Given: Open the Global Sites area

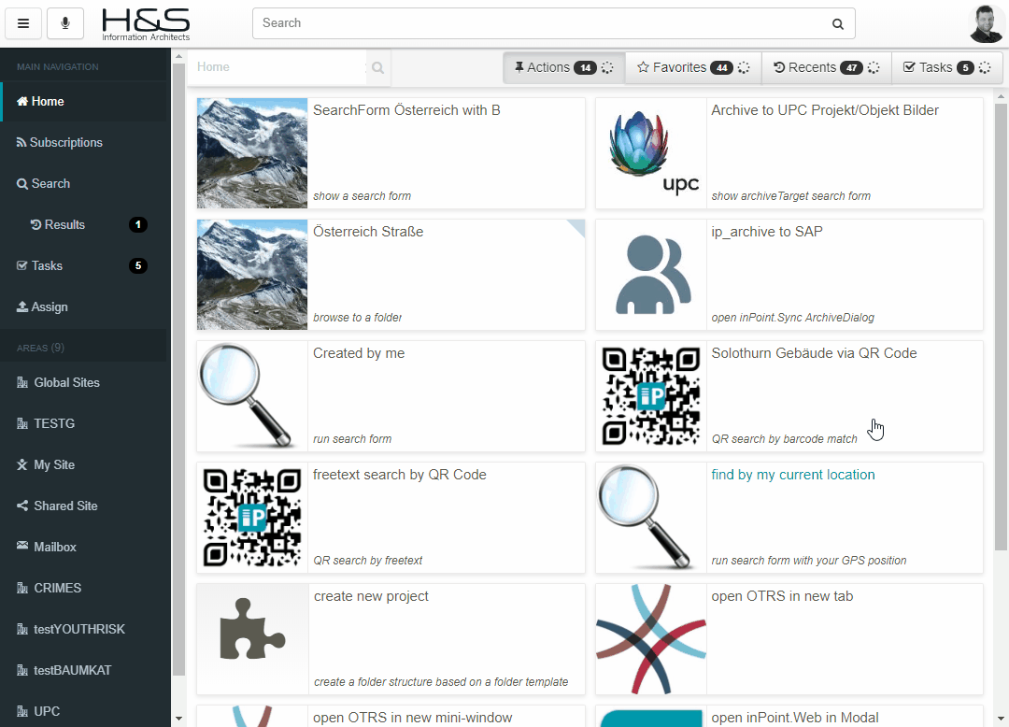Looking at the screenshot, I should (x=66, y=383).
